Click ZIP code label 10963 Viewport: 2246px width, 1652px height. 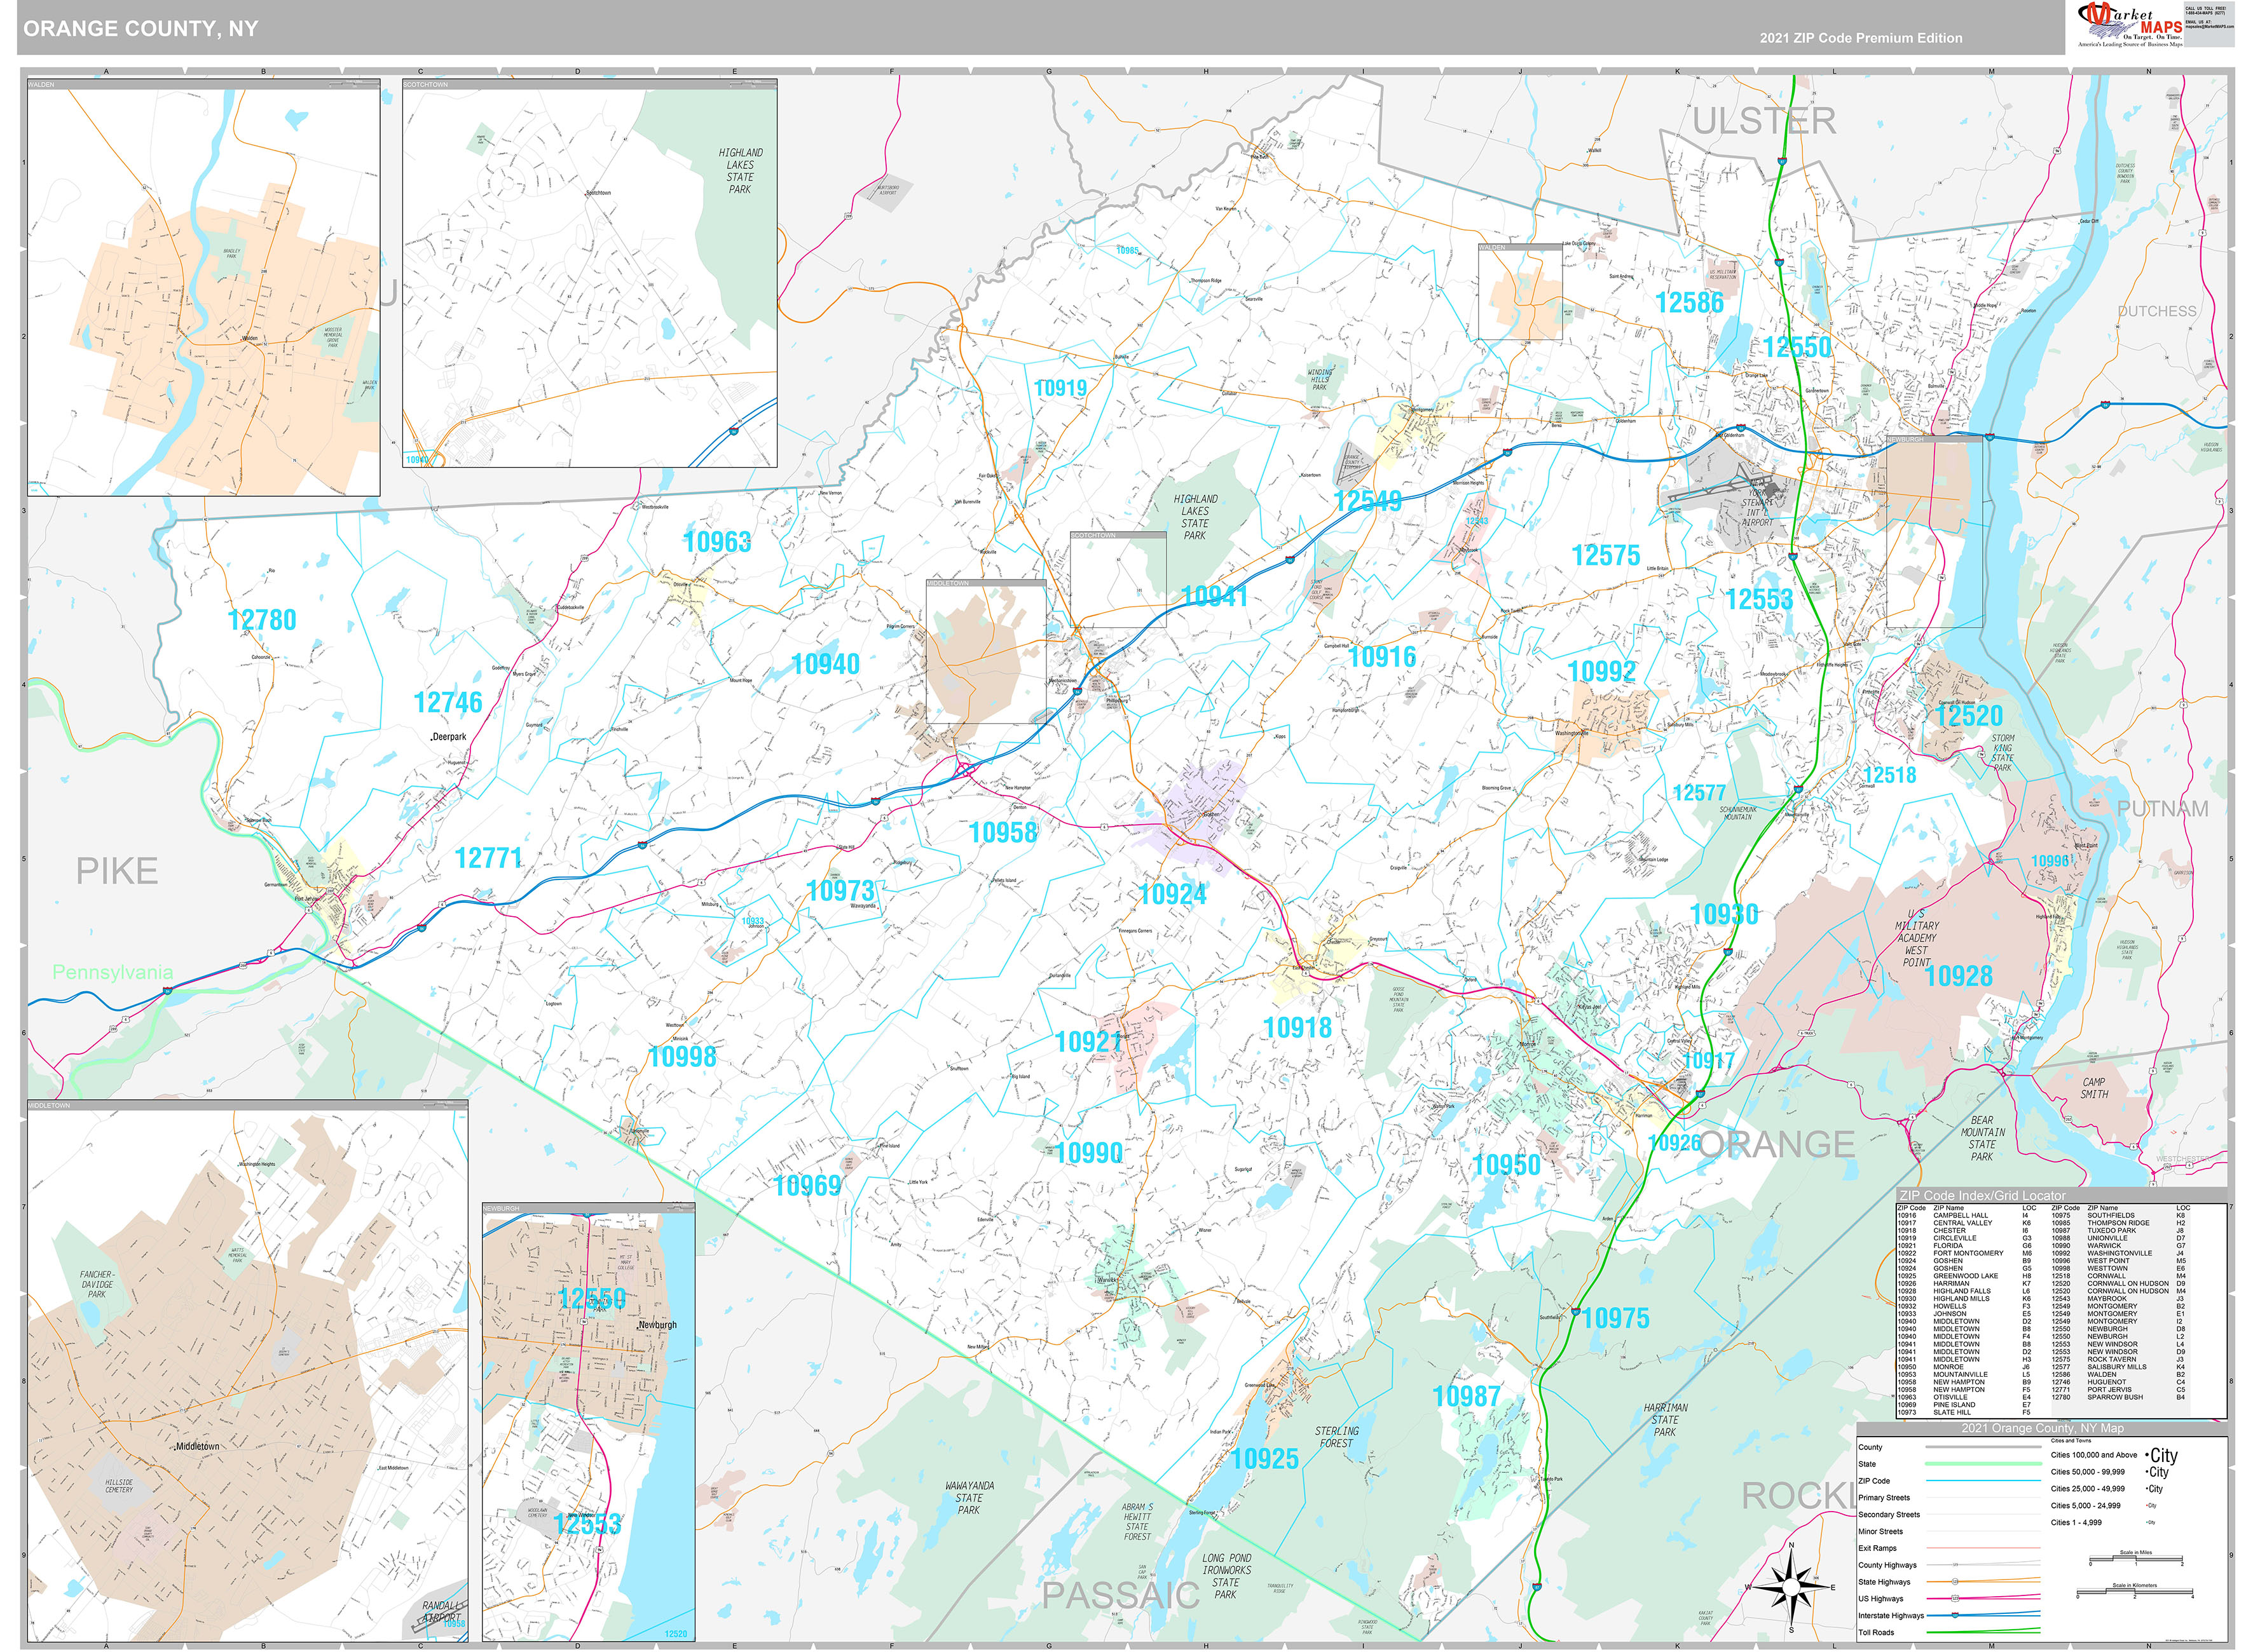[716, 542]
